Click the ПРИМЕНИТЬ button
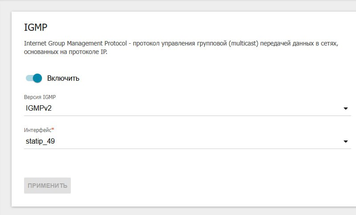356x215 pixels. tap(47, 186)
